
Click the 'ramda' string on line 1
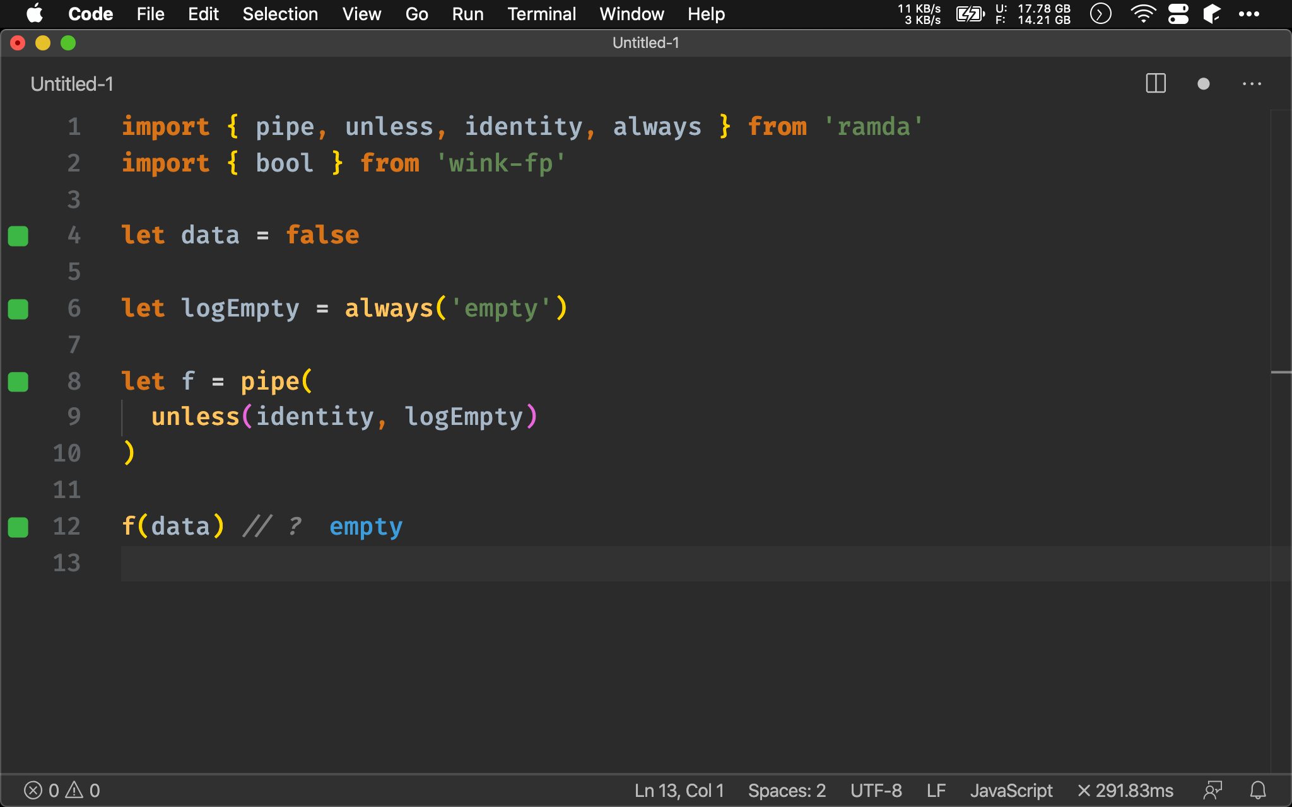[874, 127]
